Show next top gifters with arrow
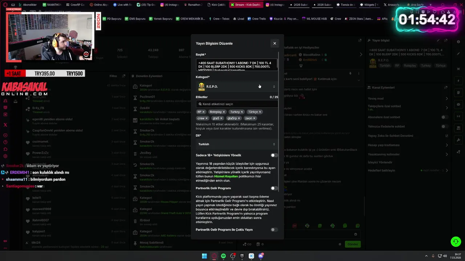This screenshot has width=465, height=261. [x=361, y=54]
